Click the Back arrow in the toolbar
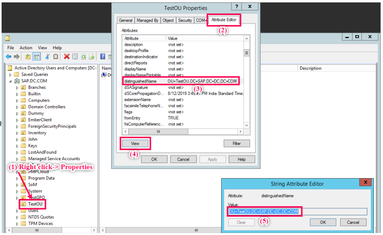Screen dimensions: 383x235 8,57
